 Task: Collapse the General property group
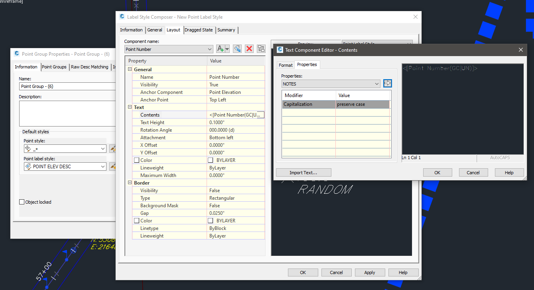[130, 70]
